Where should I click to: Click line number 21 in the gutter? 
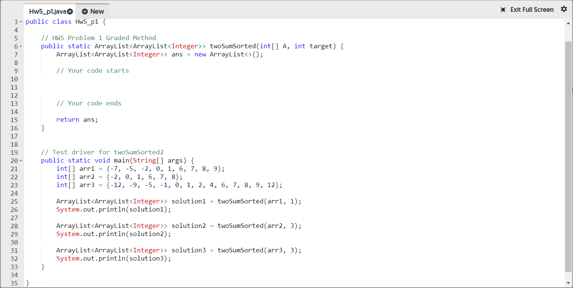[x=14, y=168]
